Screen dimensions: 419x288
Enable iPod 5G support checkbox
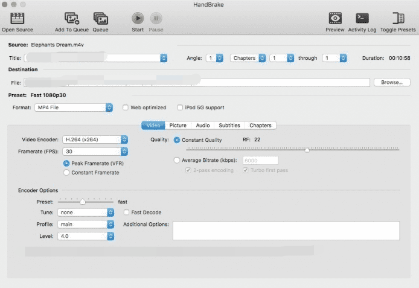tap(180, 107)
